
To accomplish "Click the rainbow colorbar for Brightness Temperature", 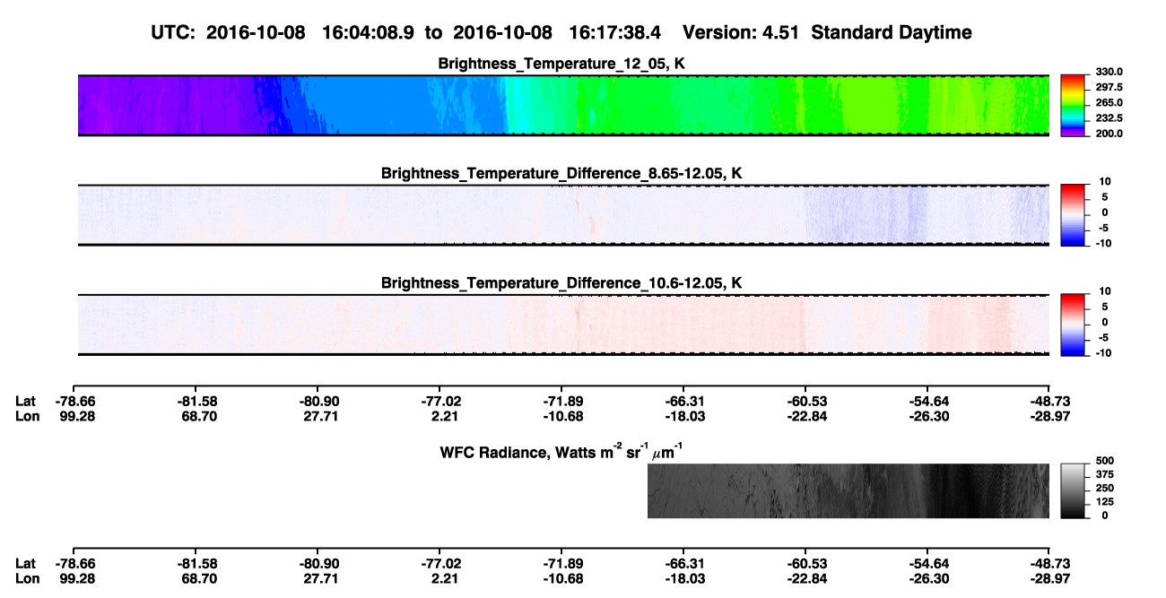I will coord(1075,106).
